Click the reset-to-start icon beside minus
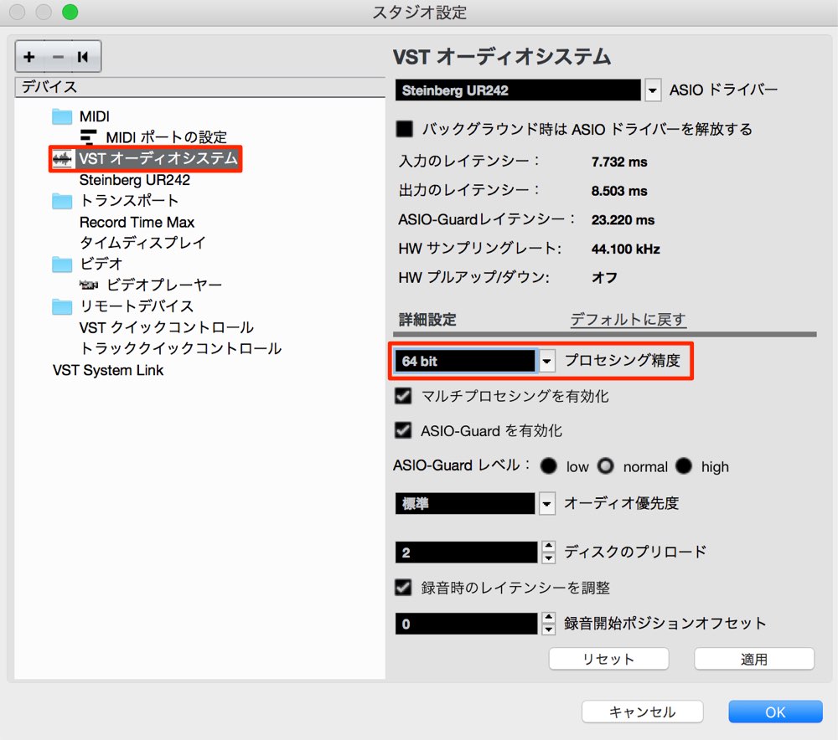838x740 pixels. 83,57
